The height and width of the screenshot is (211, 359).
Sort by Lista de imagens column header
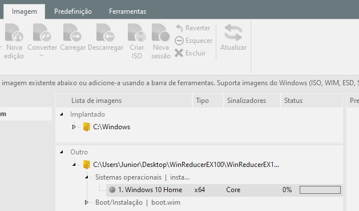tap(124, 101)
